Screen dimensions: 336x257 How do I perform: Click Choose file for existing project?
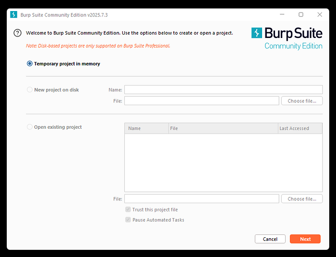(x=302, y=199)
